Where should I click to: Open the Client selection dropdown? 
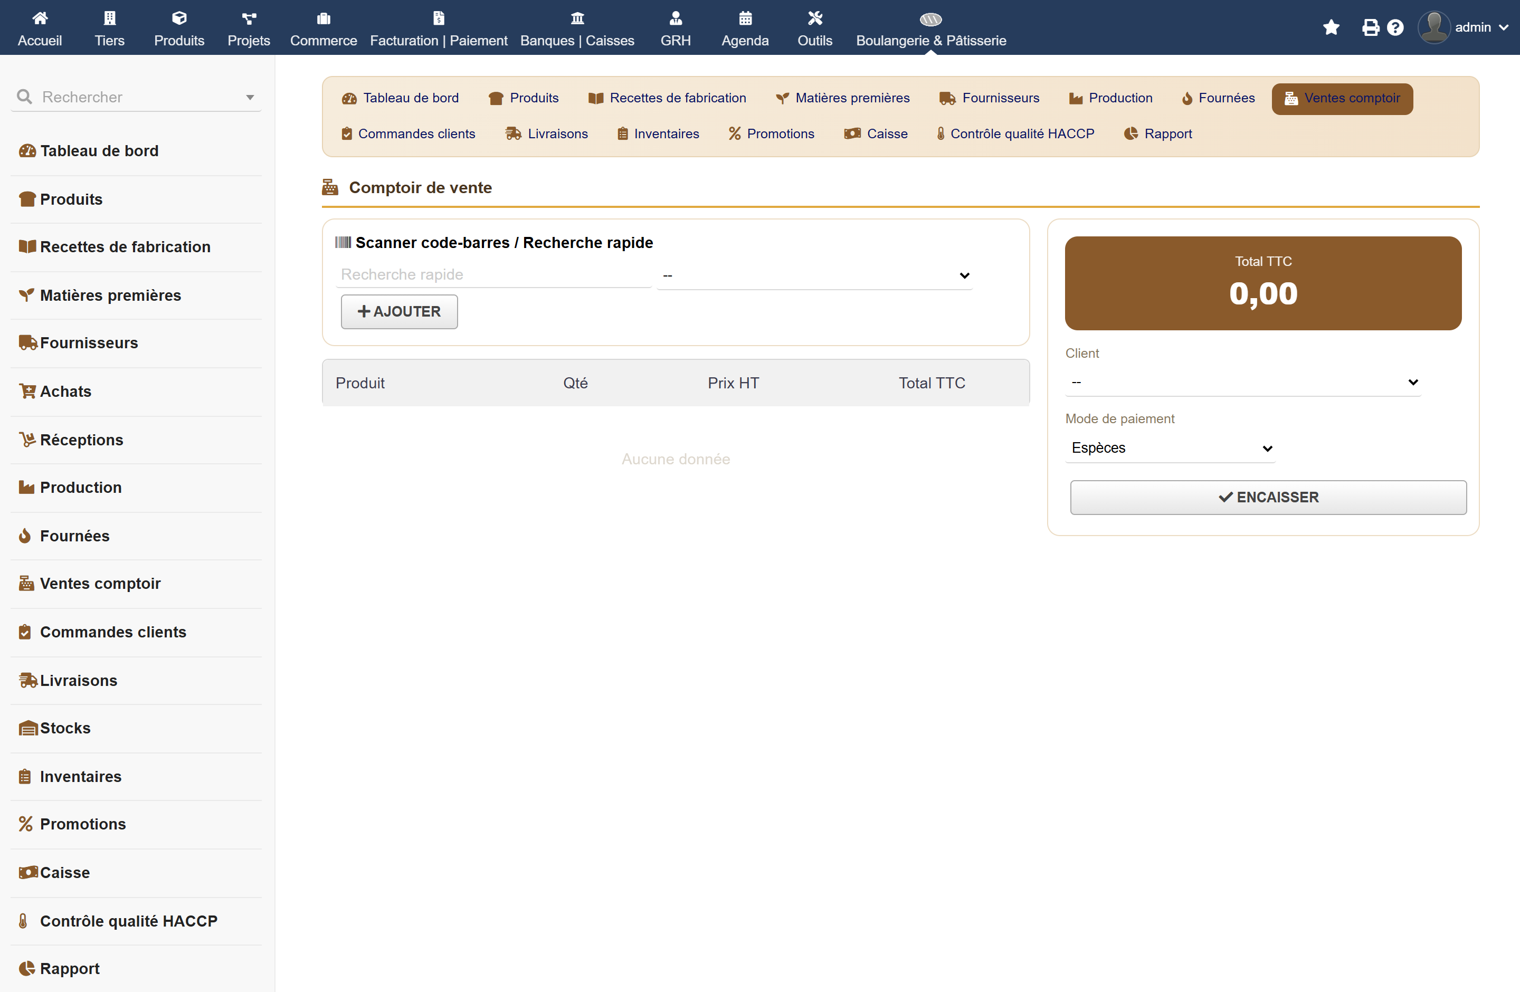click(1243, 381)
